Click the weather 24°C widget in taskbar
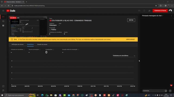 (147, 95)
